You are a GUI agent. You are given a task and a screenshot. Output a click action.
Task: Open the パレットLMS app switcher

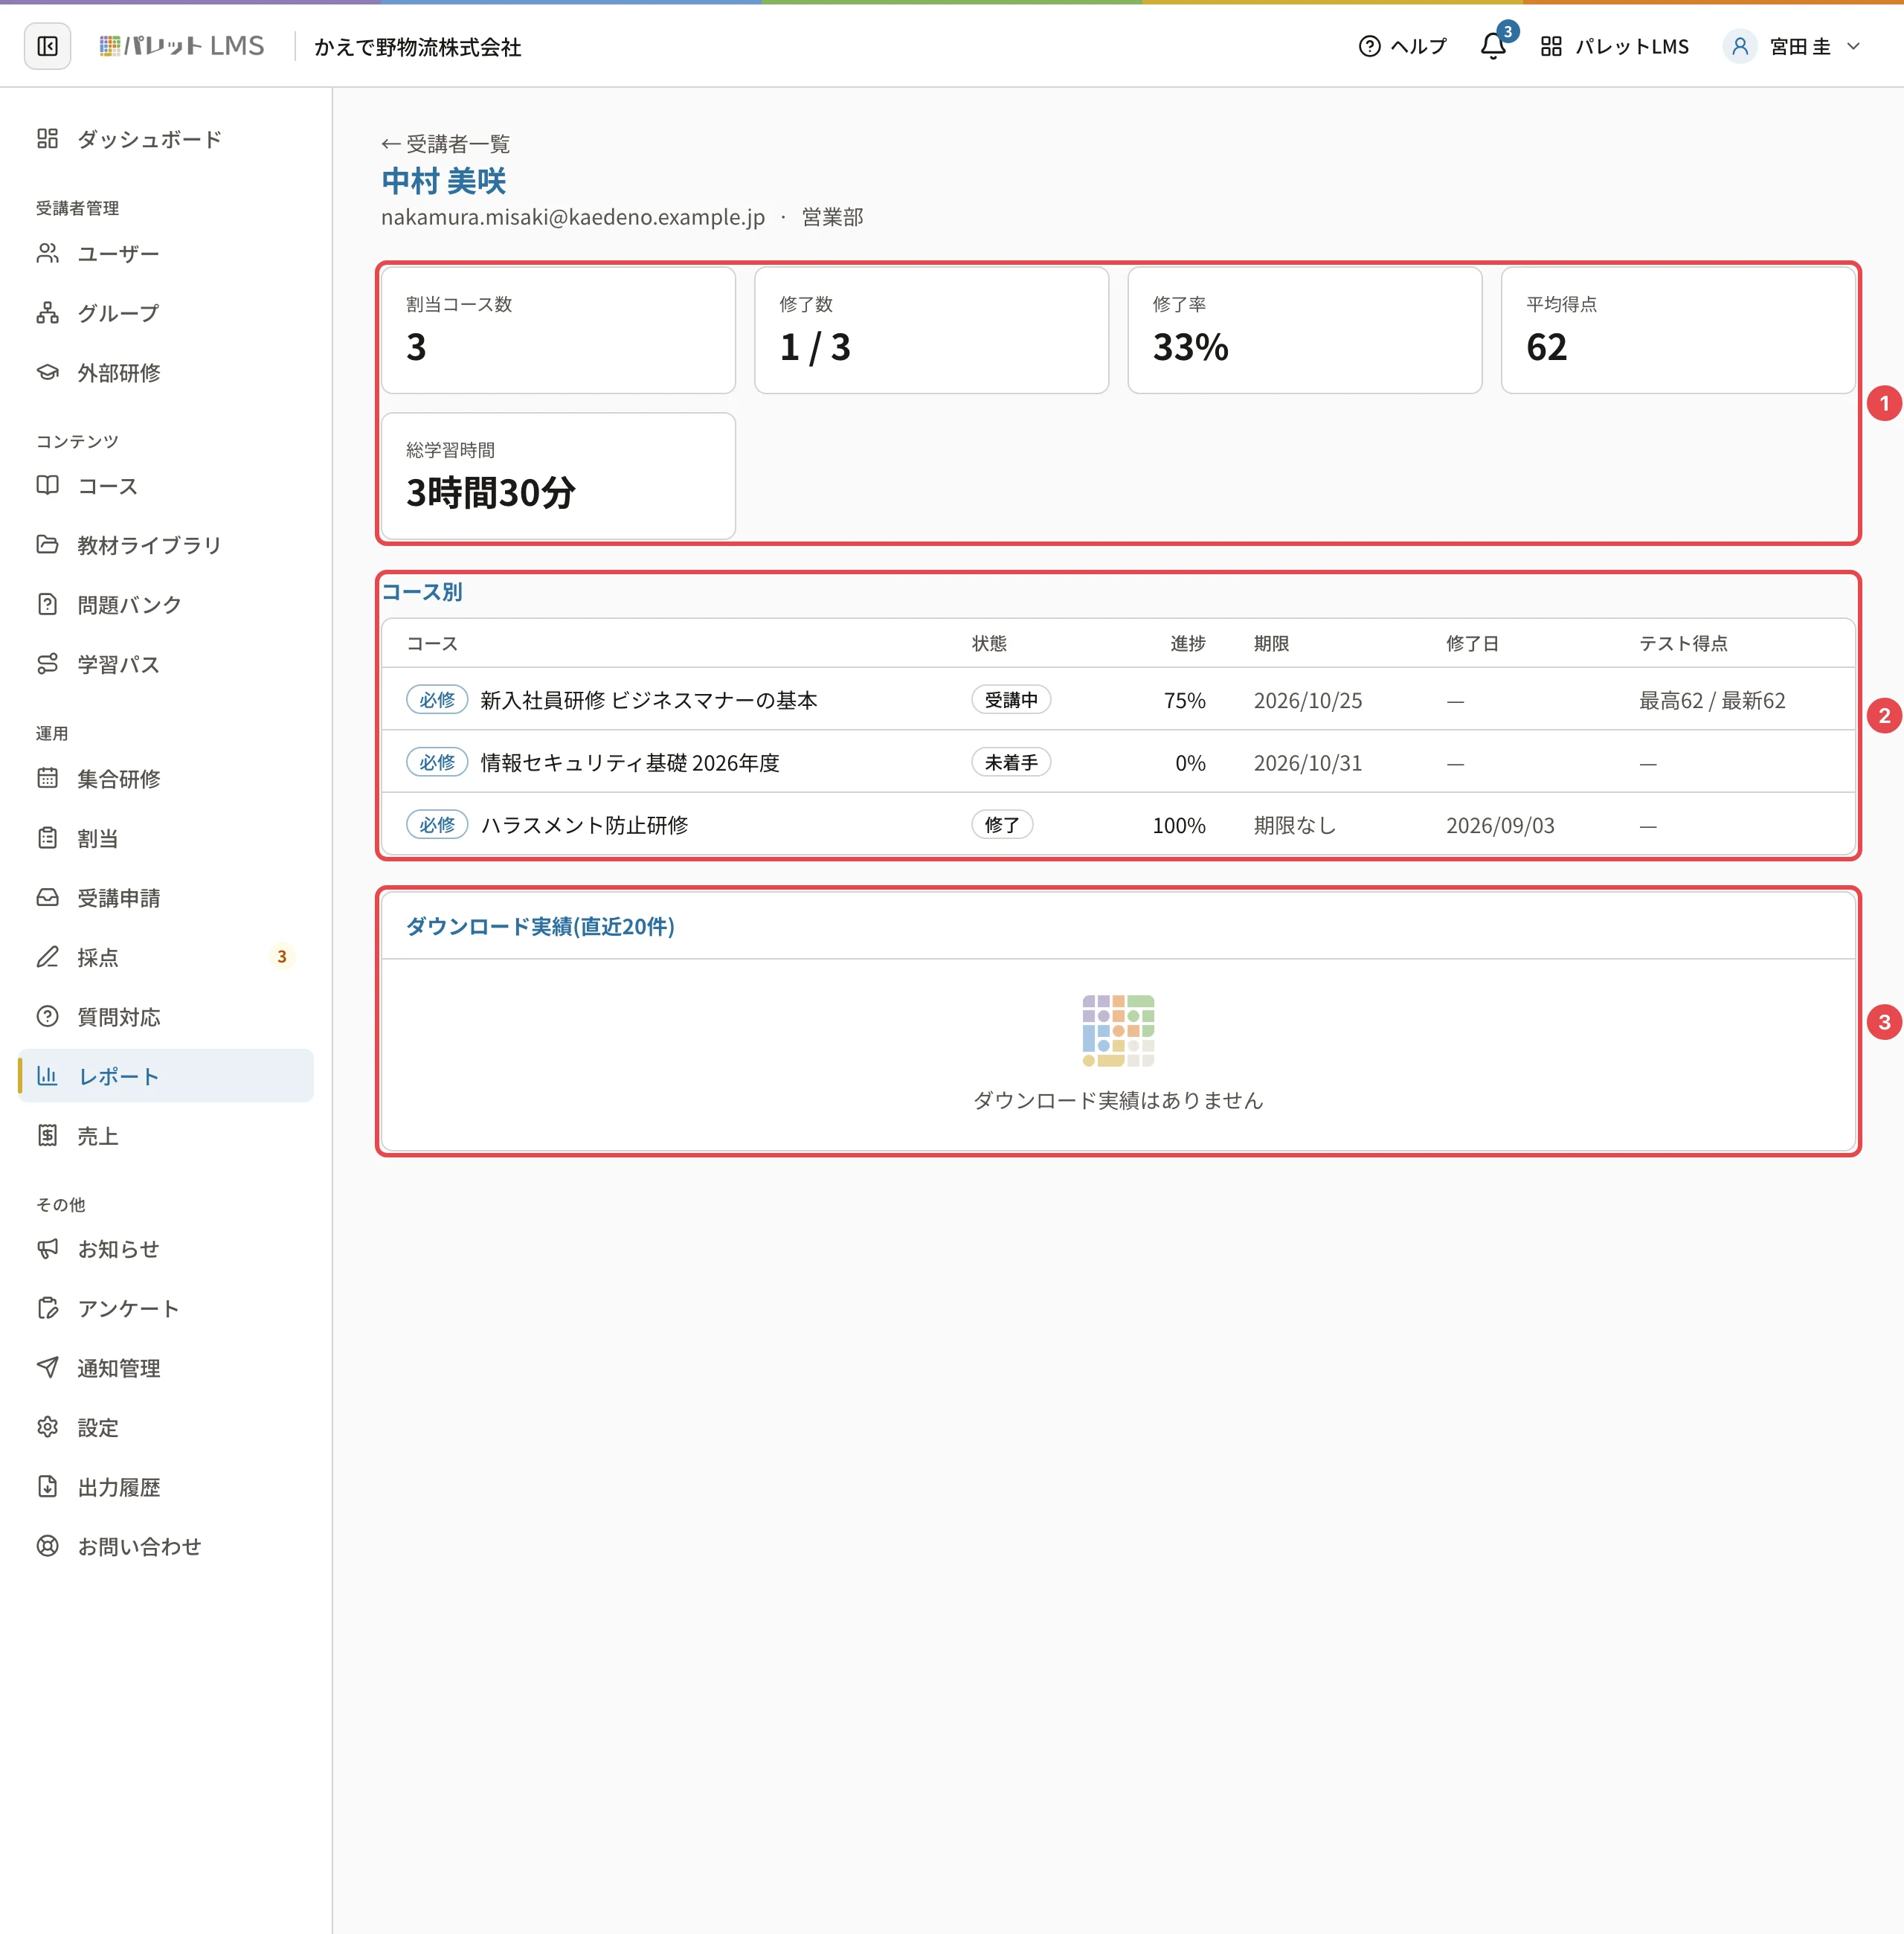(x=1614, y=46)
